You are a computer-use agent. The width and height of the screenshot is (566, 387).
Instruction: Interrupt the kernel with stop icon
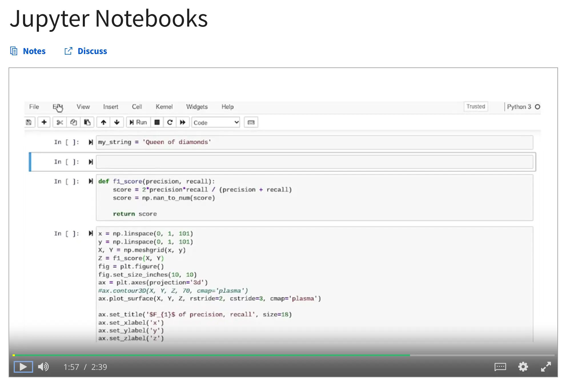157,122
